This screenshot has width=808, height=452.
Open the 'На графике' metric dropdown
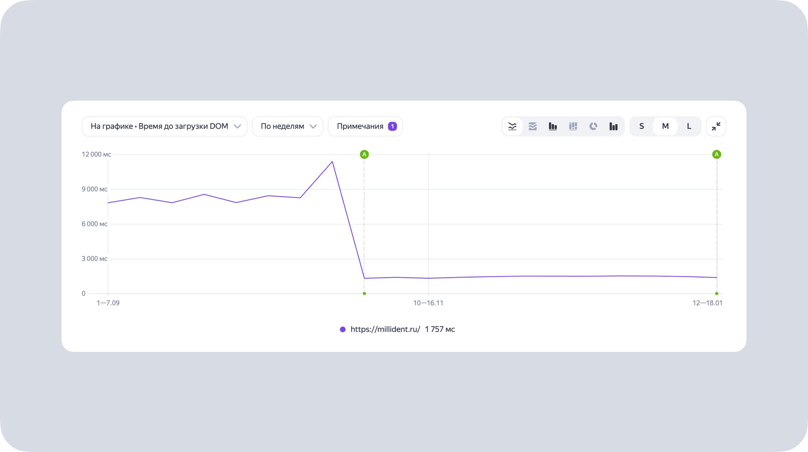click(159, 126)
